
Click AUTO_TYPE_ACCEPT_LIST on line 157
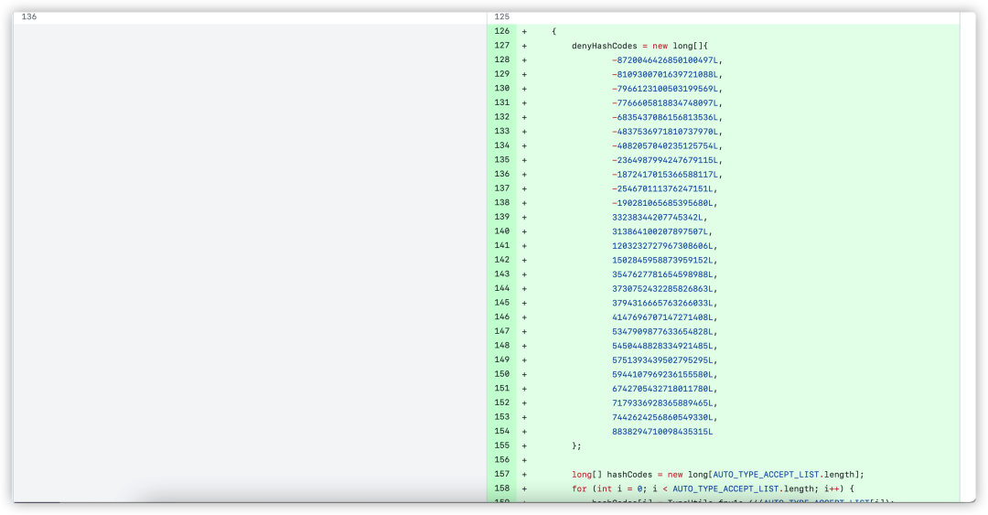[x=767, y=475]
